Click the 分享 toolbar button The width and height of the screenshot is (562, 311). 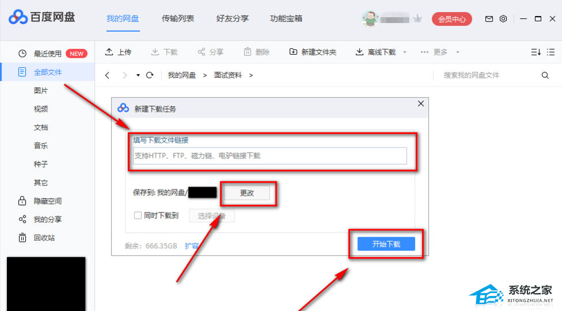click(x=210, y=52)
